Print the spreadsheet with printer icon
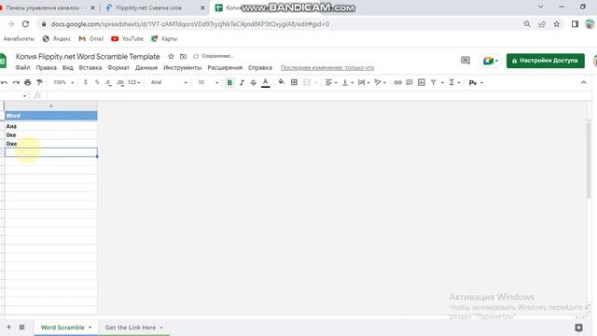Screen dimensions: 597x336 click(x=27, y=83)
